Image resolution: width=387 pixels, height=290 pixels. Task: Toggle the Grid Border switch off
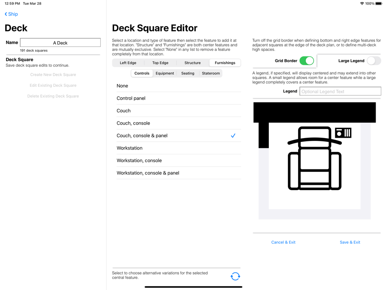click(x=306, y=61)
